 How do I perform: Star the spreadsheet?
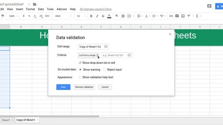point(29,4)
